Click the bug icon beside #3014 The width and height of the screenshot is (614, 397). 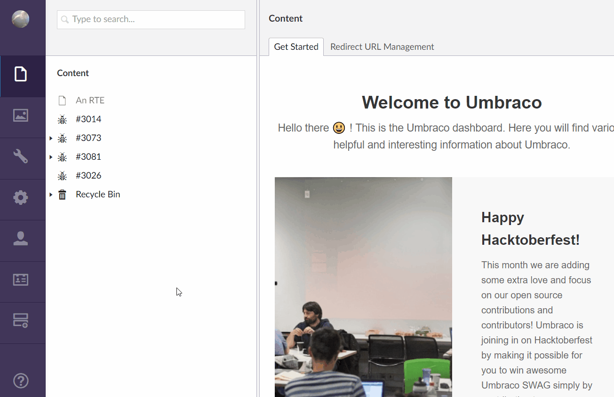62,119
